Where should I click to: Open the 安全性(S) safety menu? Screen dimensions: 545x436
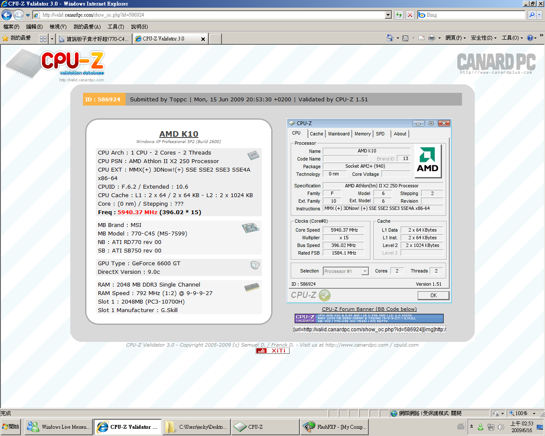pos(484,38)
